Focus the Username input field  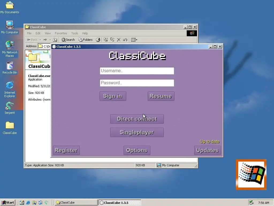(x=137, y=71)
